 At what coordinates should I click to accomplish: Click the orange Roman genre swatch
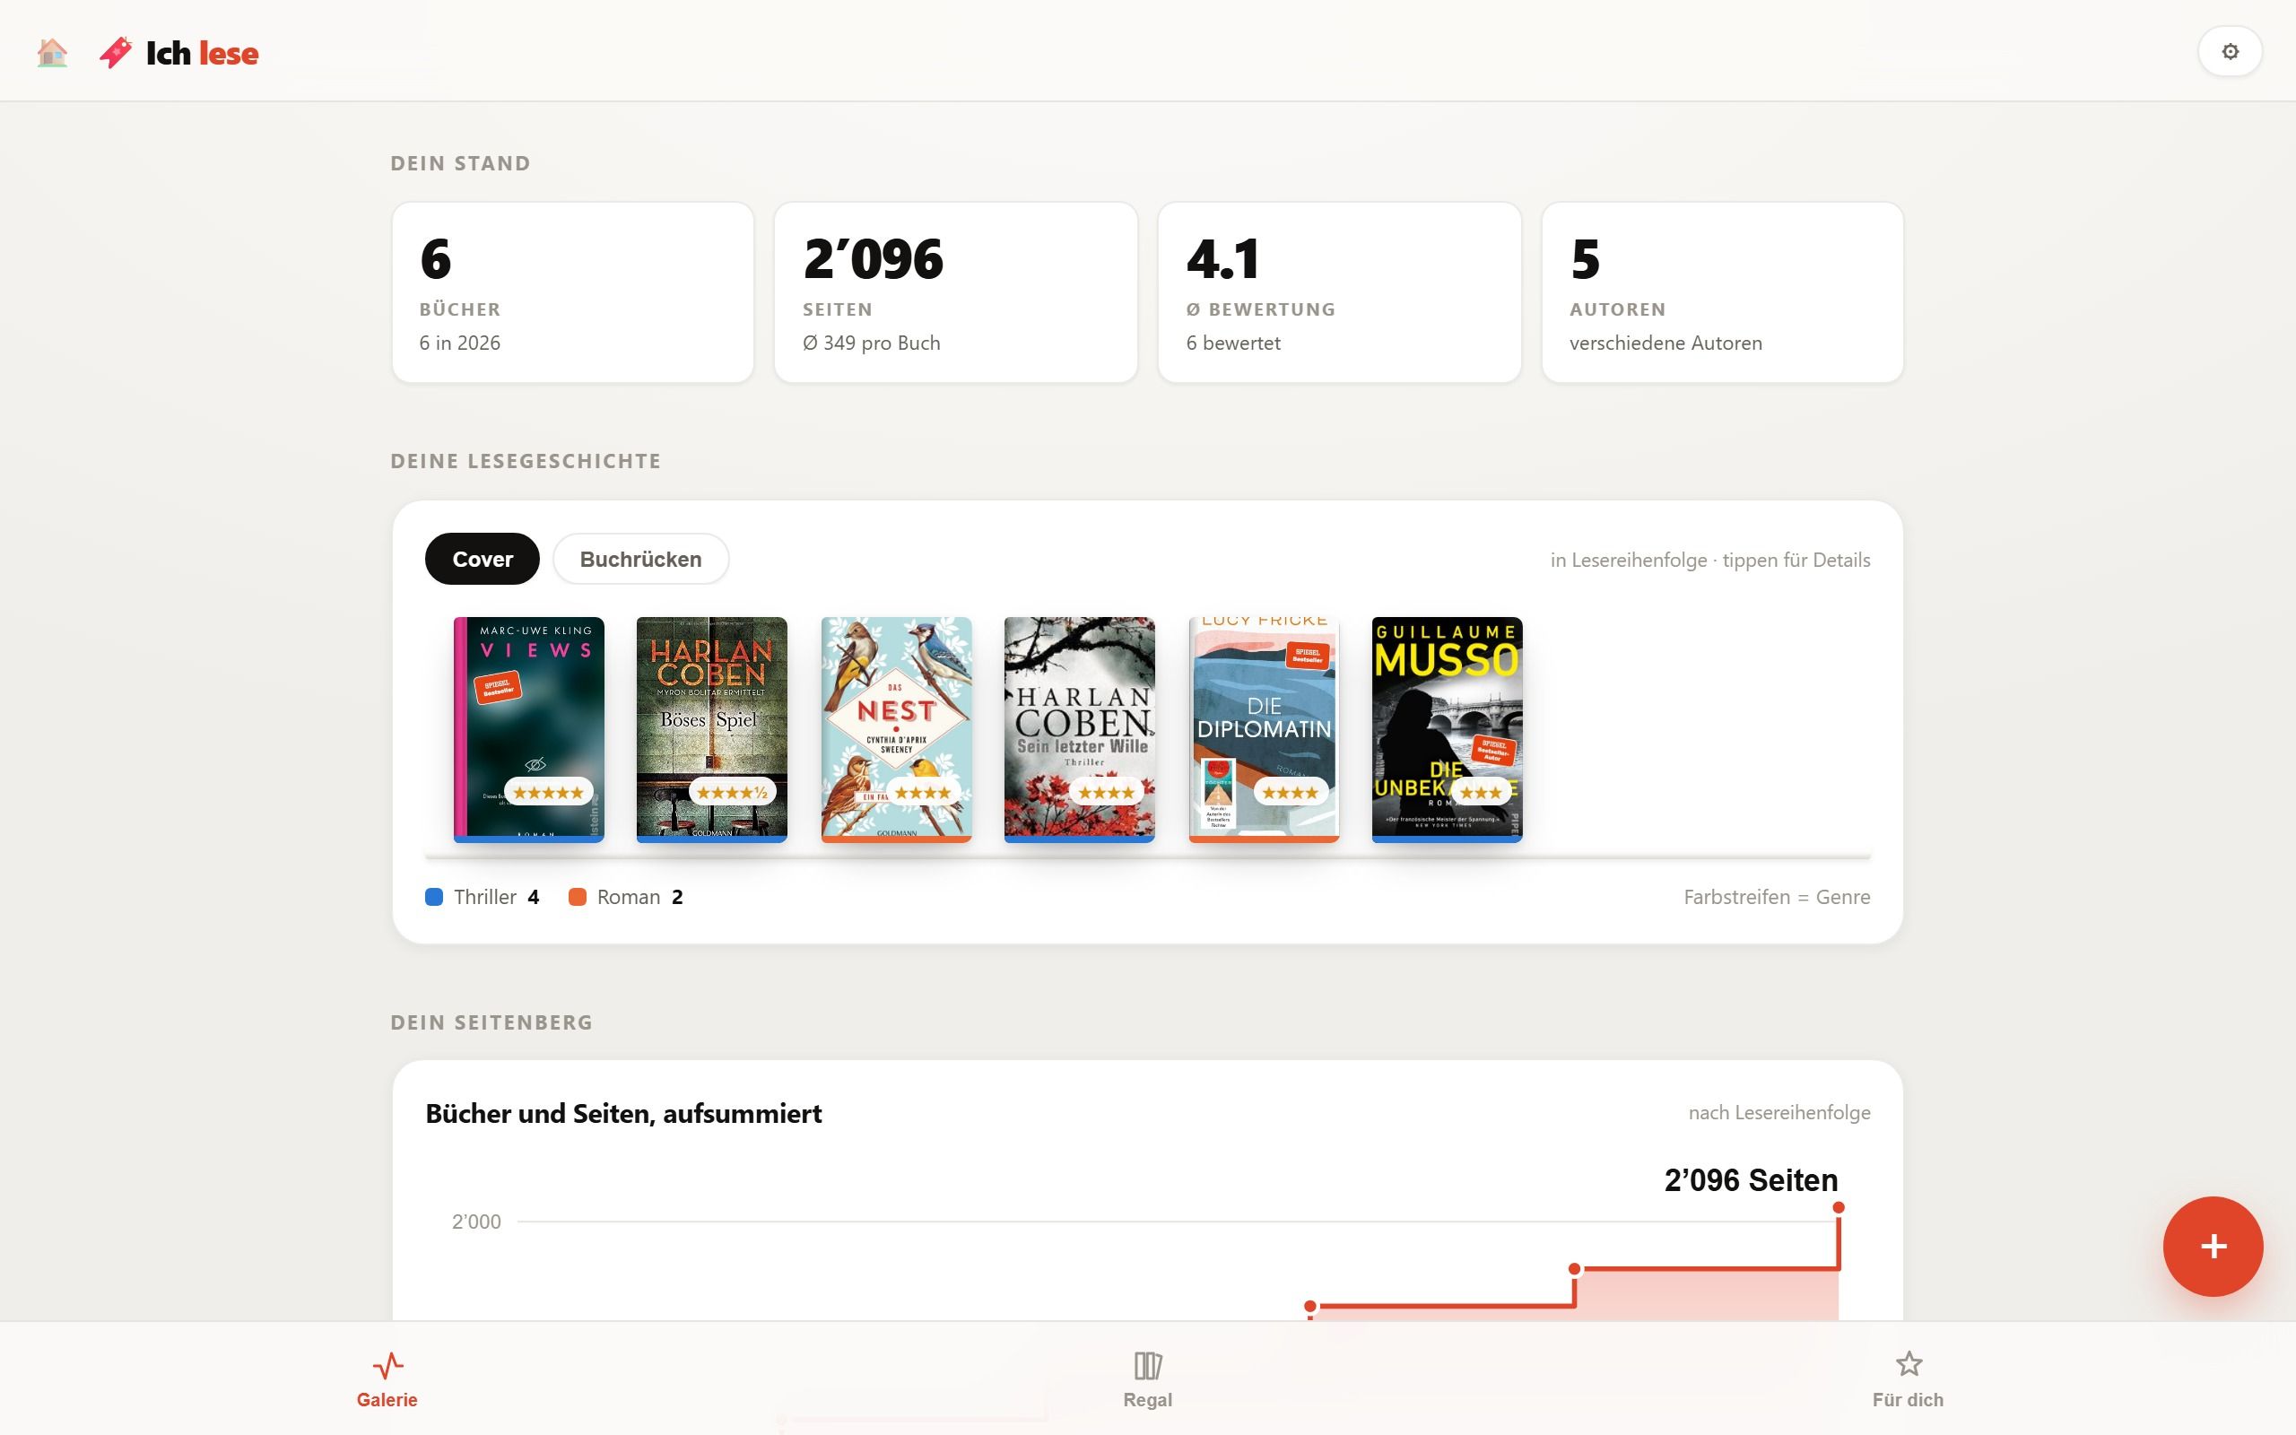click(x=577, y=897)
